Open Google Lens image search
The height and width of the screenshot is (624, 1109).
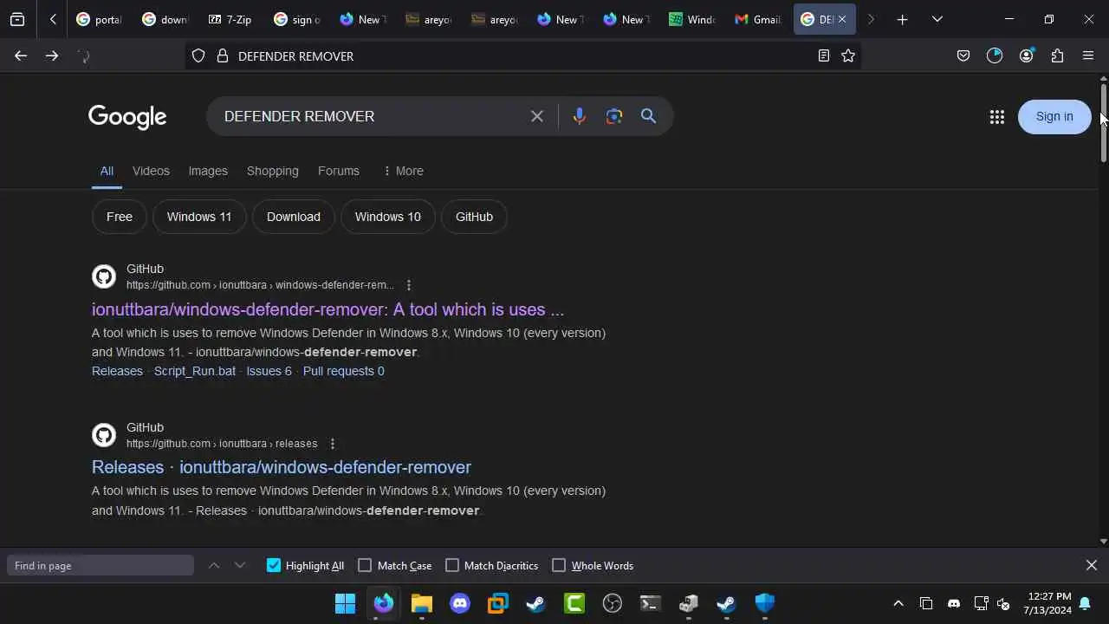(x=614, y=116)
